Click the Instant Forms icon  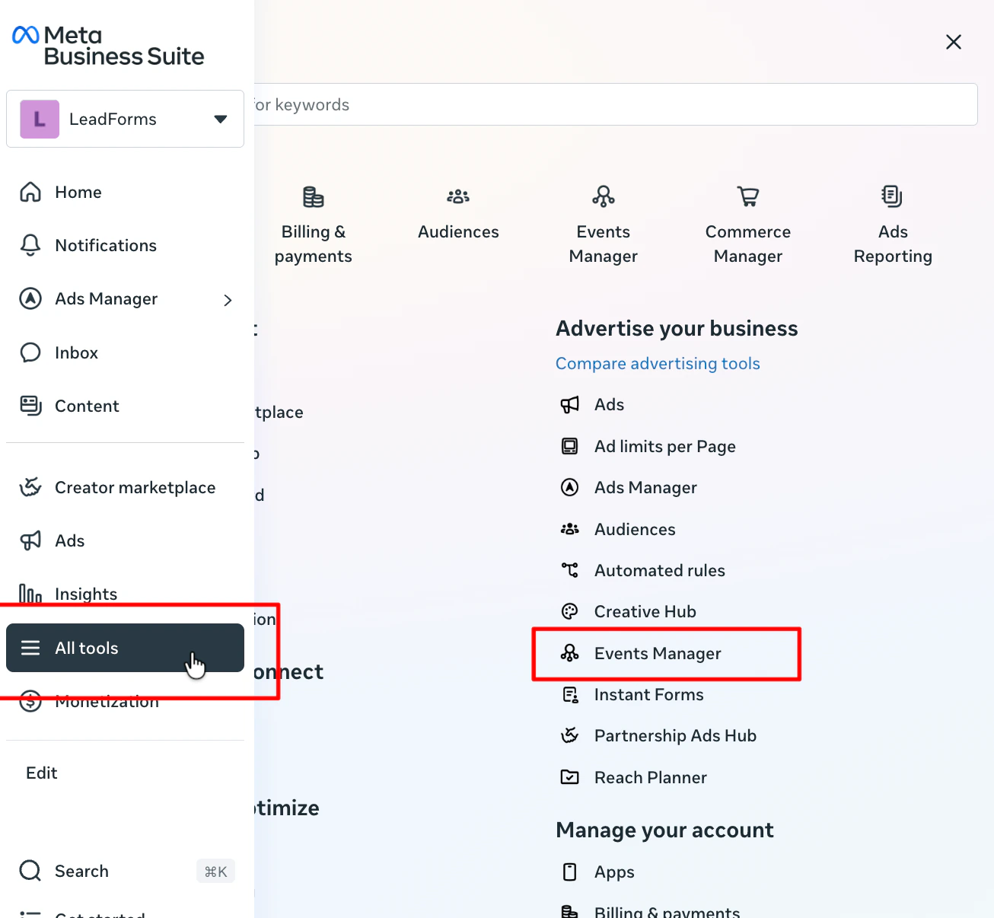(570, 694)
